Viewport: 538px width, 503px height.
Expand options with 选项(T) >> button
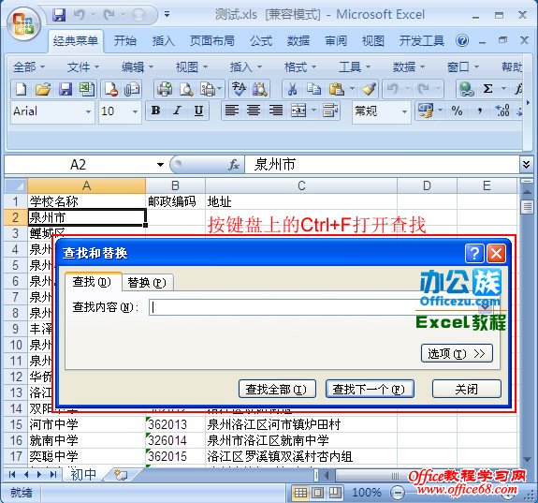click(457, 353)
